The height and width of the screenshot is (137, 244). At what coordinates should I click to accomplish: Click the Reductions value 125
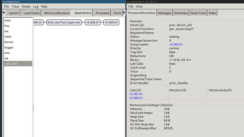[171, 56]
